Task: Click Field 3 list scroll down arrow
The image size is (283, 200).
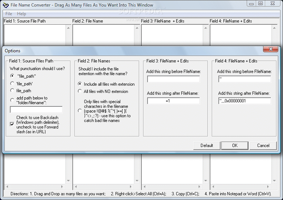Action: pyautogui.click(x=206, y=180)
